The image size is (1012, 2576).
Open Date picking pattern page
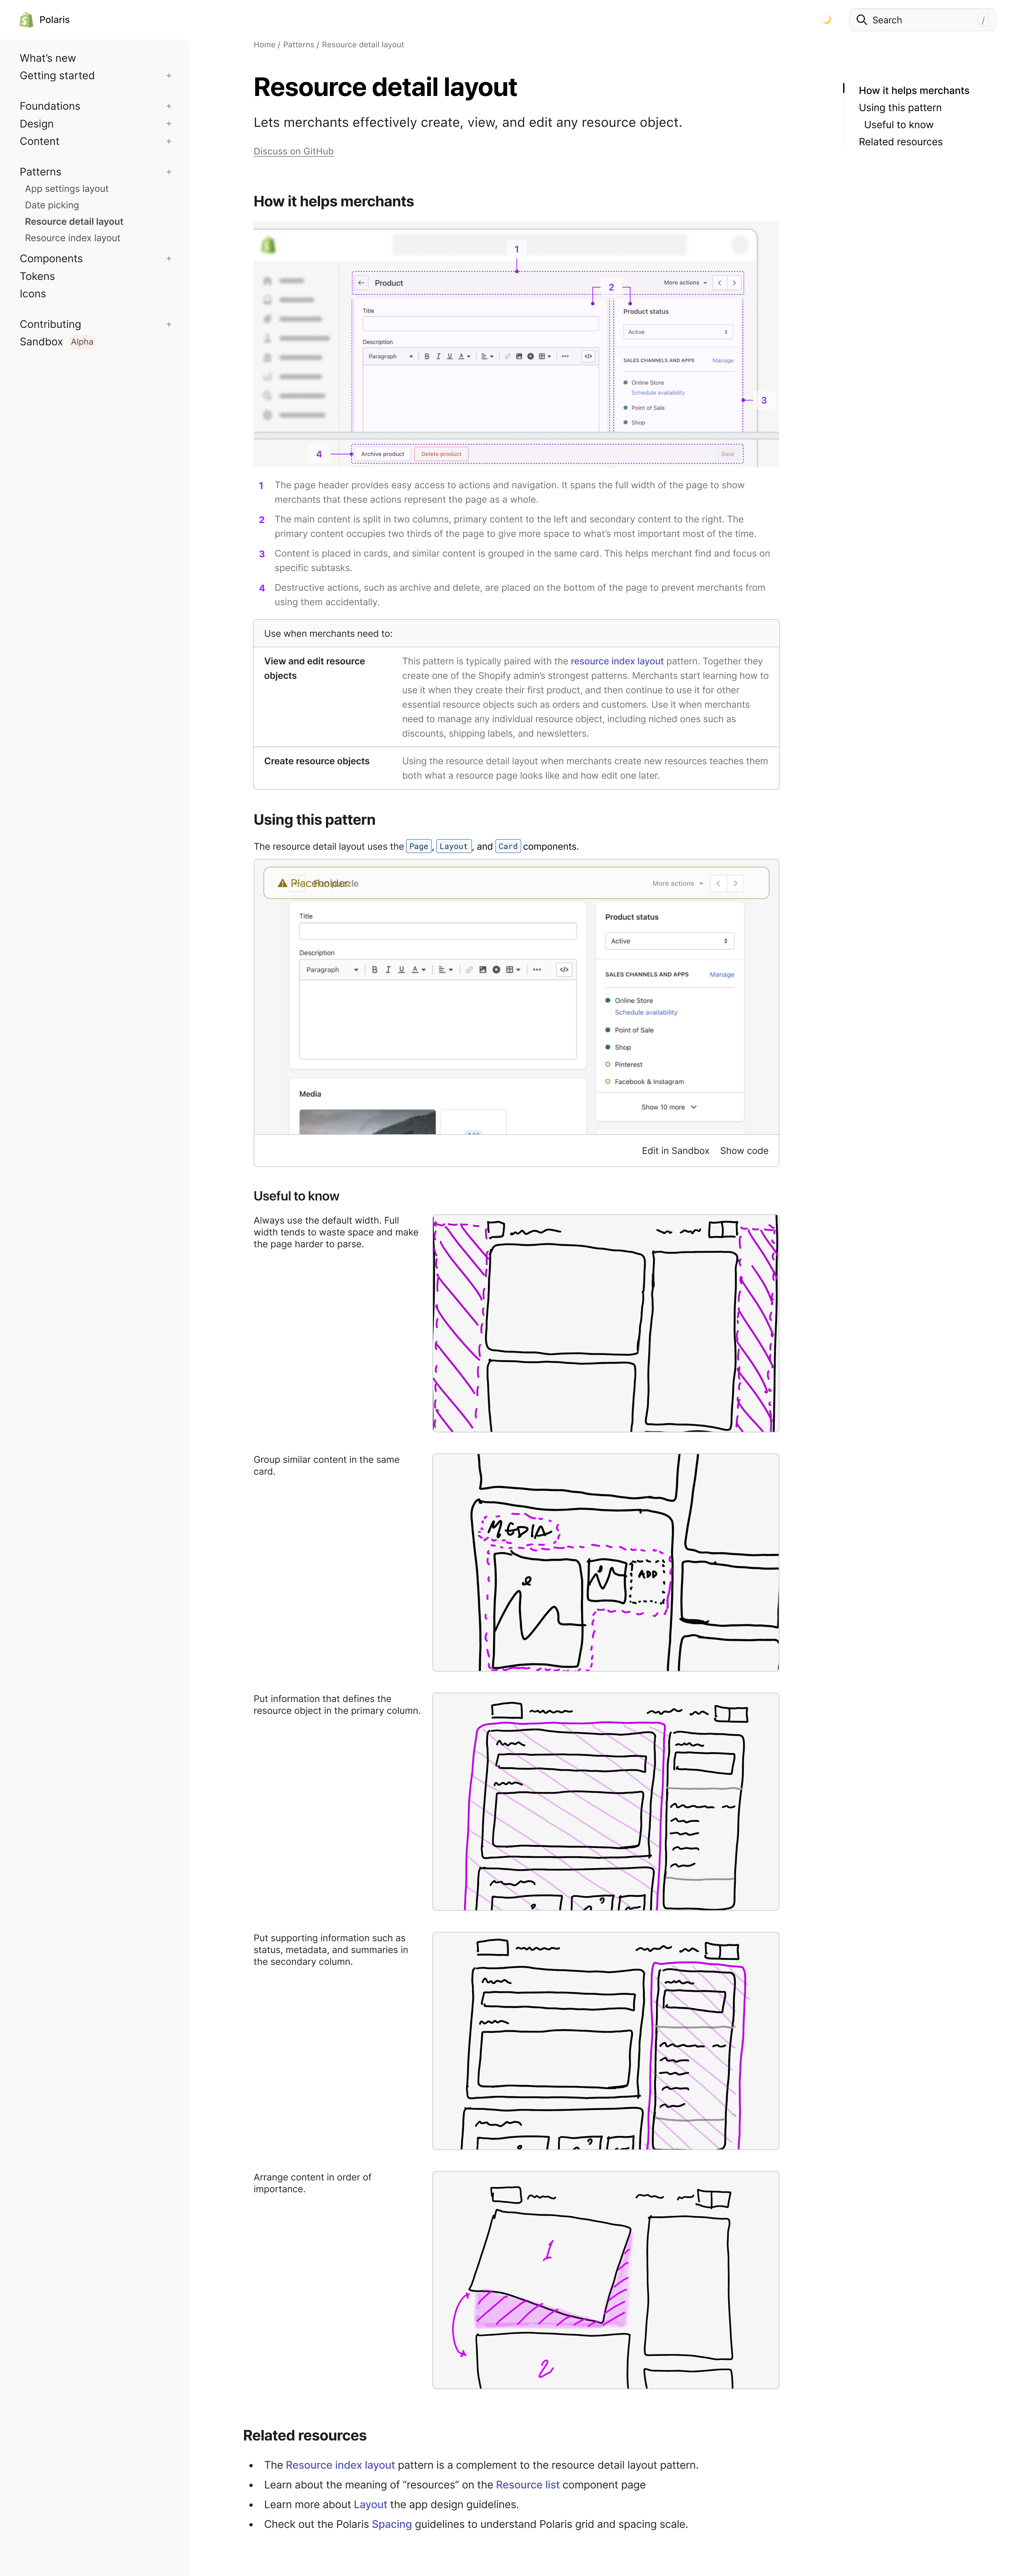pos(52,205)
